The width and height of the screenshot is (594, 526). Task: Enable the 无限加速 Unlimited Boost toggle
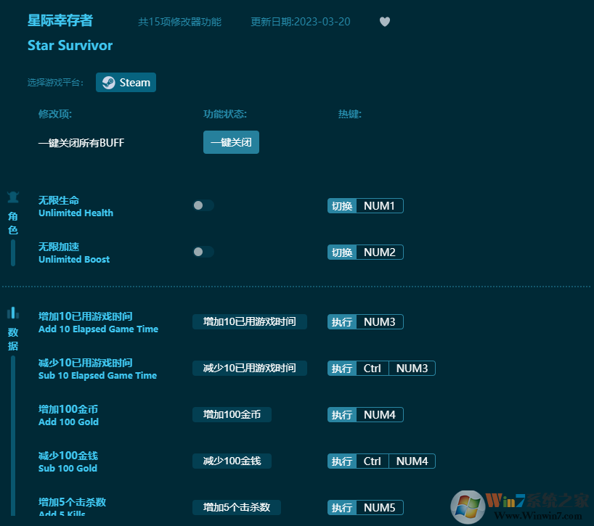tap(203, 252)
